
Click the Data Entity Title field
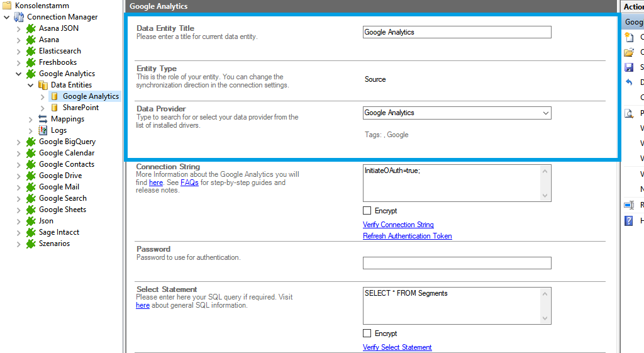pyautogui.click(x=457, y=32)
